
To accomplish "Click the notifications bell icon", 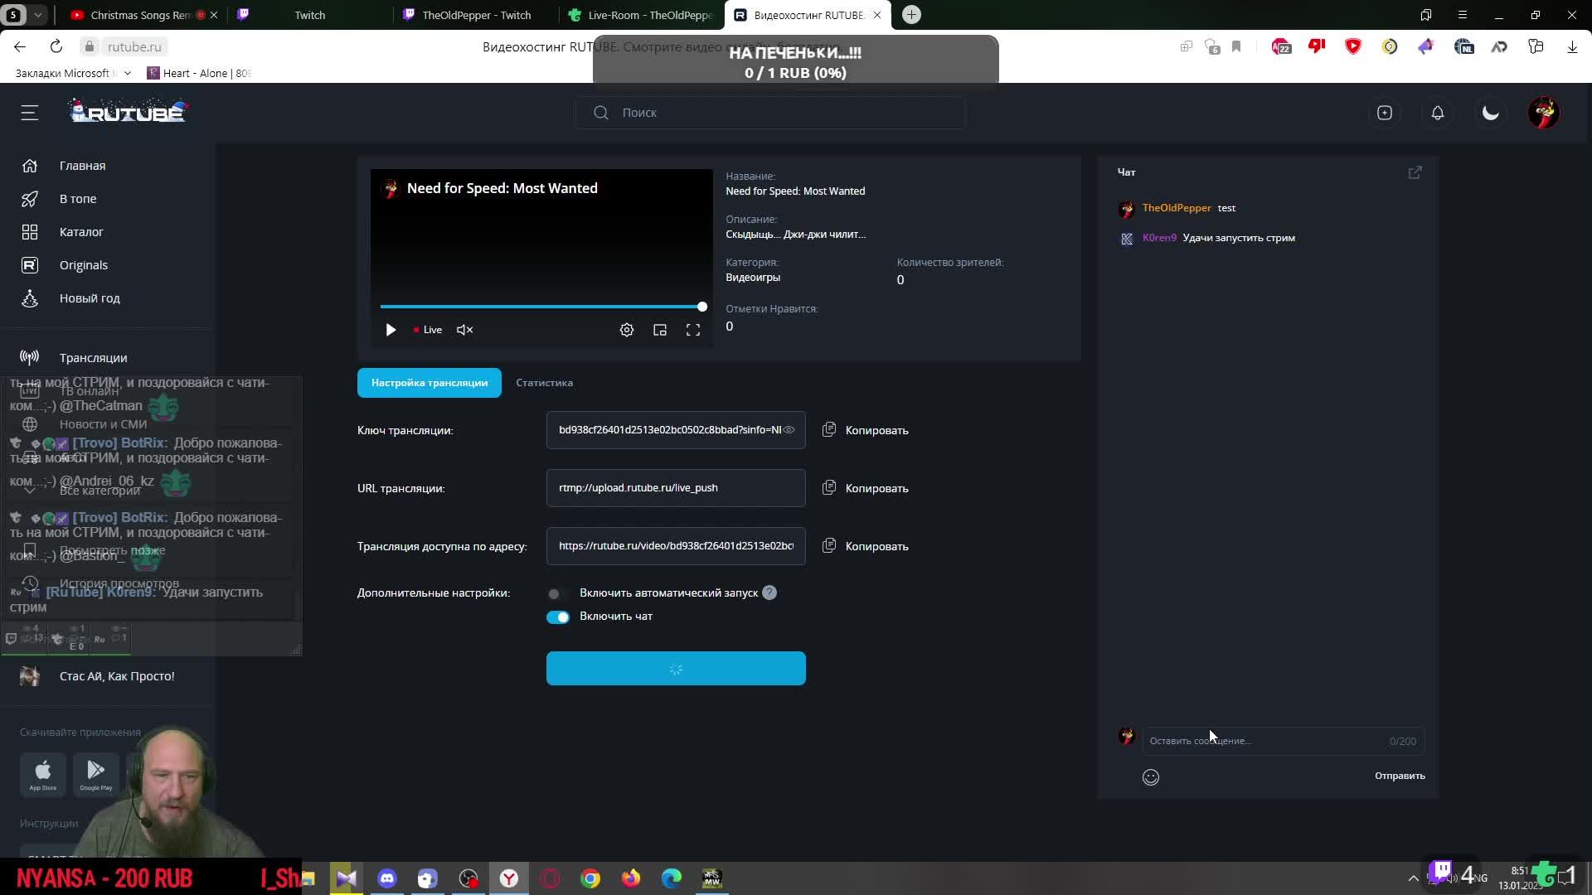I will tap(1438, 113).
